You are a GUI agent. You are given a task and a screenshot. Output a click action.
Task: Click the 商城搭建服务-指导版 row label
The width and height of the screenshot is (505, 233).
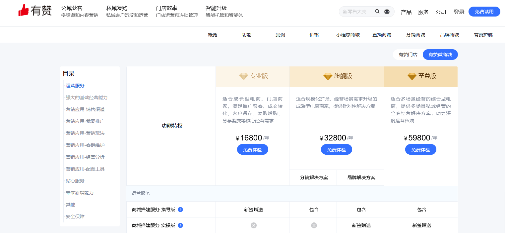coord(153,210)
